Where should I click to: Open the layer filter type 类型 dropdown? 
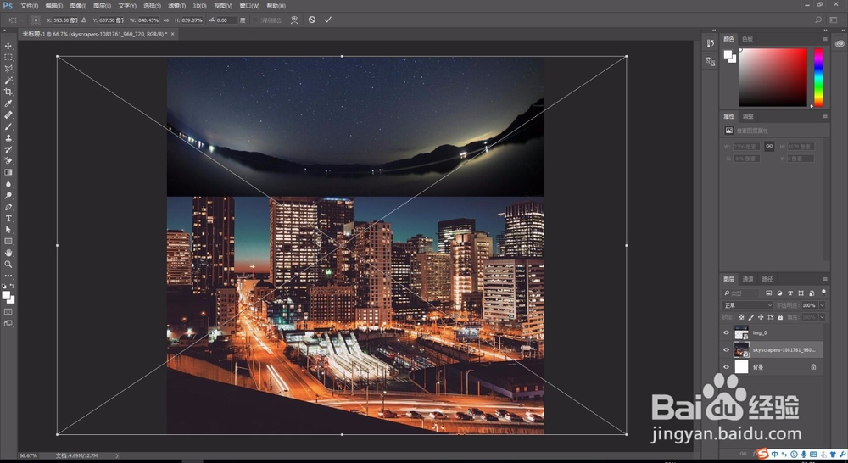pyautogui.click(x=741, y=293)
